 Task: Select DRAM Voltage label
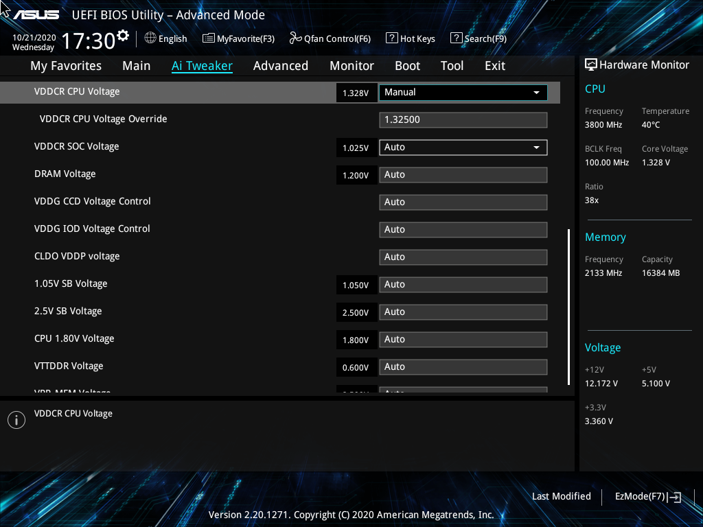click(65, 174)
